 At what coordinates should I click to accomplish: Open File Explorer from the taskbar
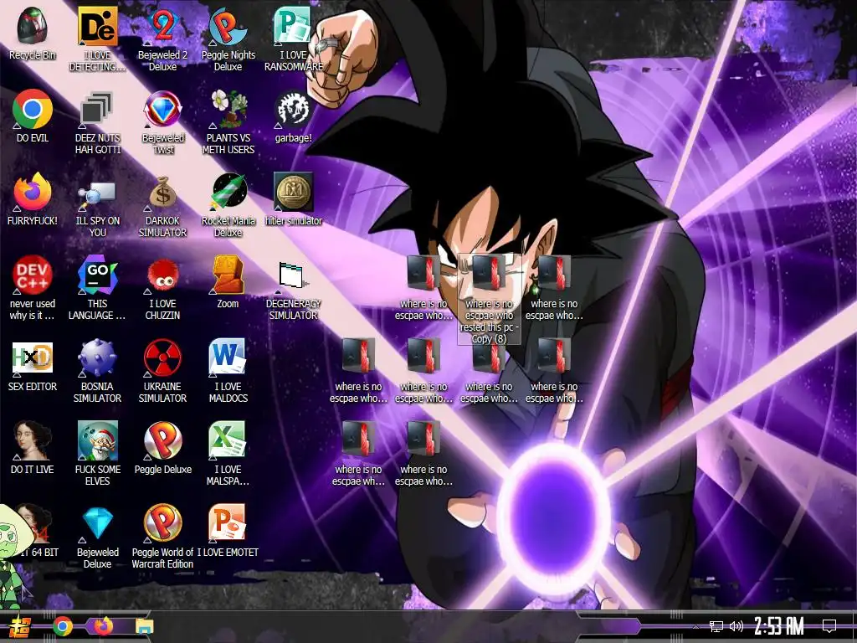(145, 626)
